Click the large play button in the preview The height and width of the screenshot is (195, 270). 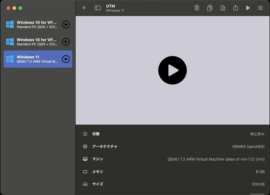[172, 70]
